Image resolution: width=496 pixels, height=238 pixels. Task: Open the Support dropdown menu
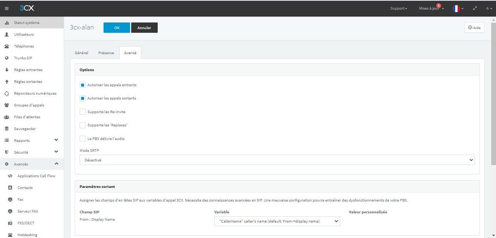(399, 8)
